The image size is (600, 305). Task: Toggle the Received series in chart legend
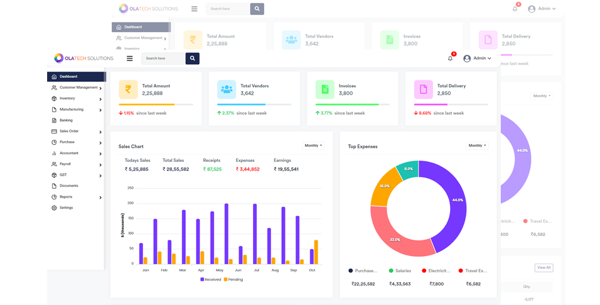211,279
